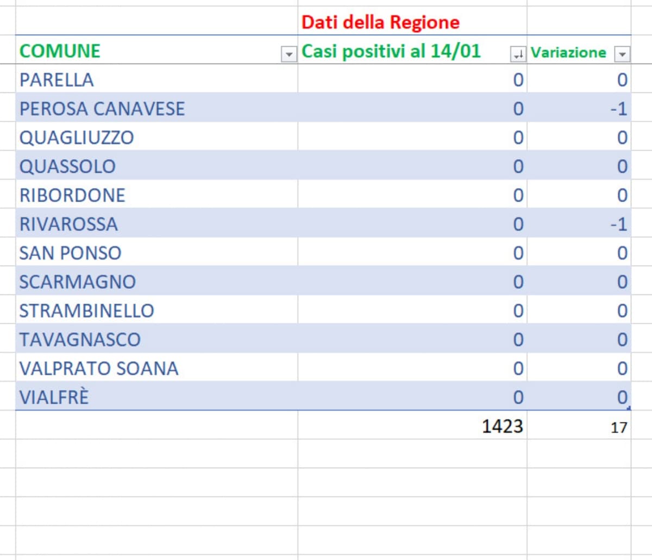The width and height of the screenshot is (652, 560).
Task: Select the Dati della Regione header cell
Action: tap(380, 22)
